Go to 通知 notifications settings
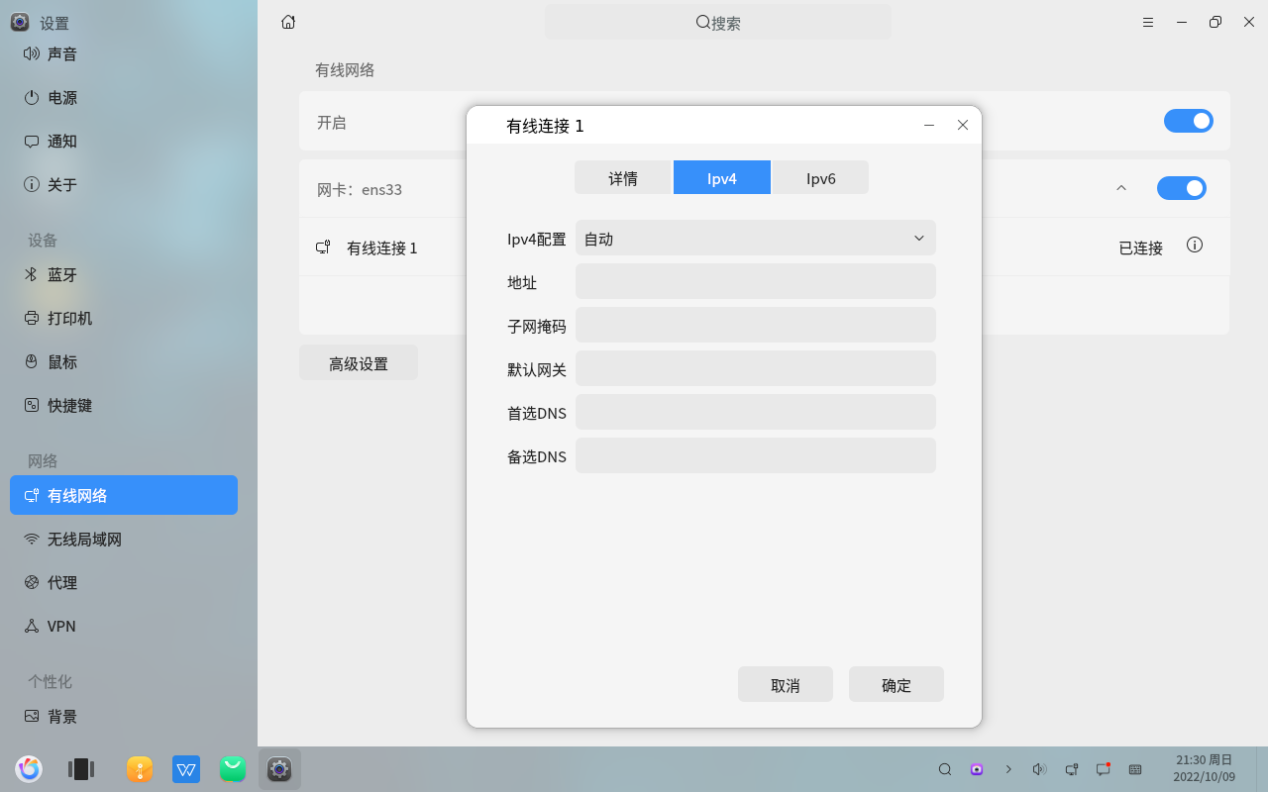Image resolution: width=1268 pixels, height=792 pixels. [124, 142]
